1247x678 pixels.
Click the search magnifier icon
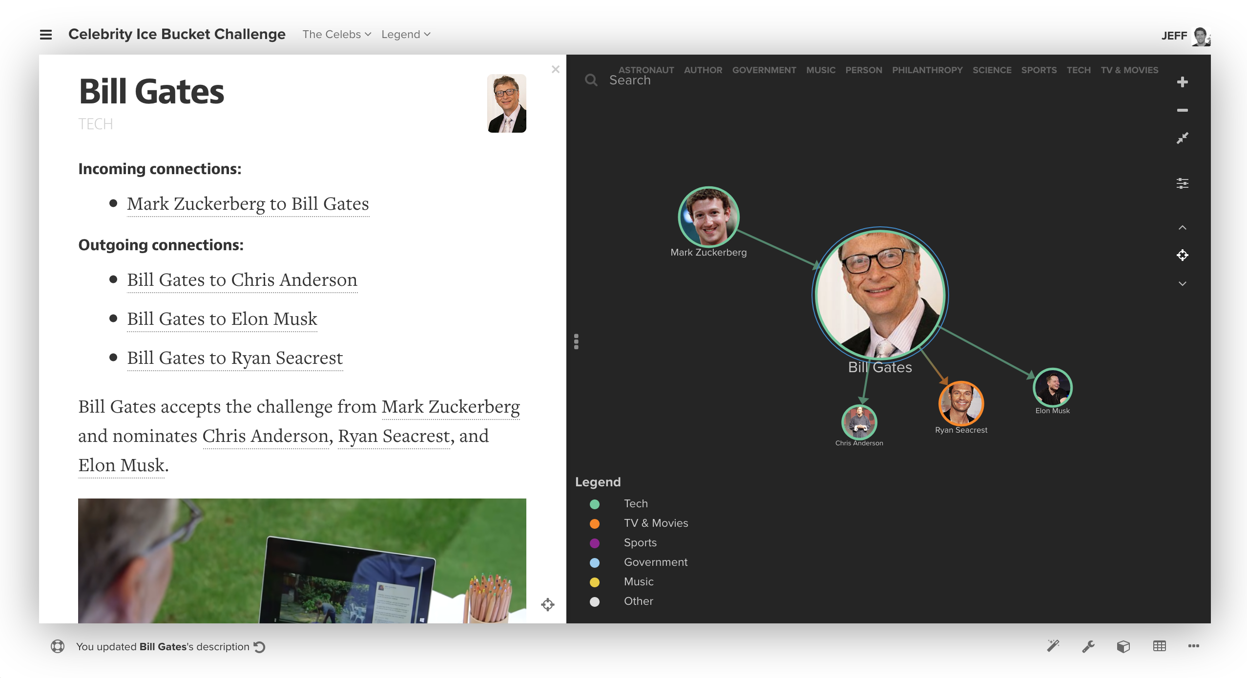coord(591,80)
